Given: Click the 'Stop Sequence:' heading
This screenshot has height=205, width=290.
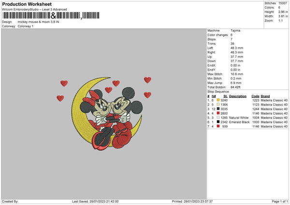Looking at the screenshot, I should pos(218,92).
